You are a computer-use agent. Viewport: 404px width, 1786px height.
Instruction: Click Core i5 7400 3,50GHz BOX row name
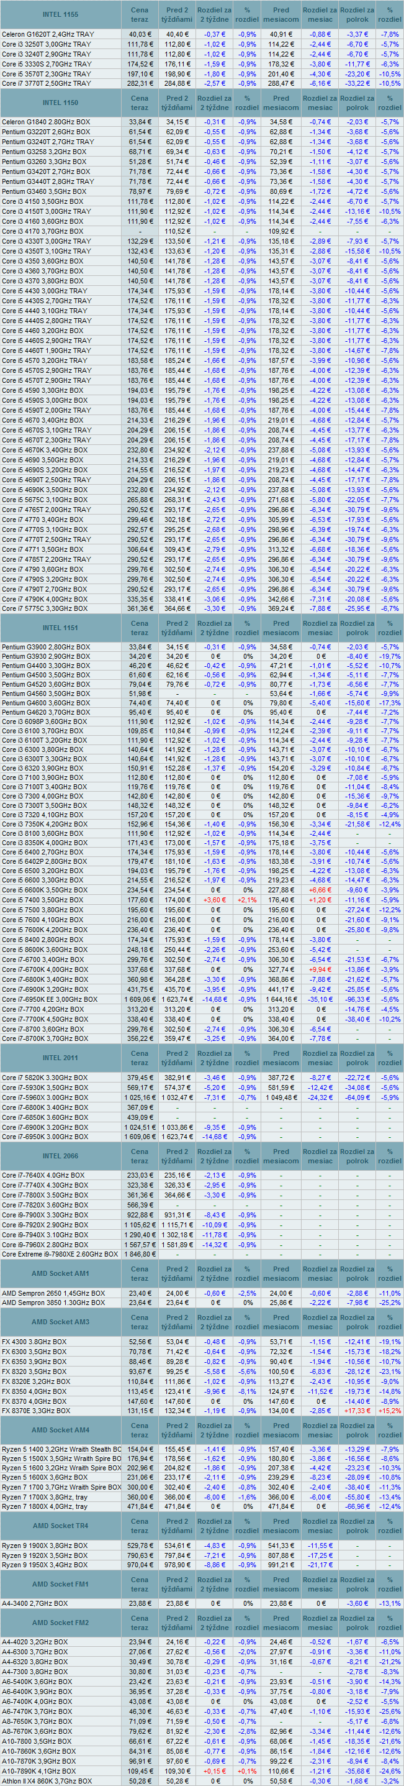(x=42, y=900)
